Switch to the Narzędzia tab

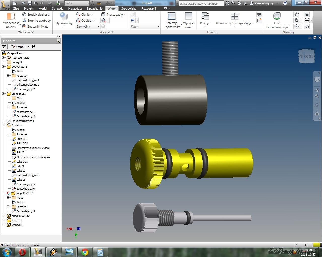click(x=75, y=8)
